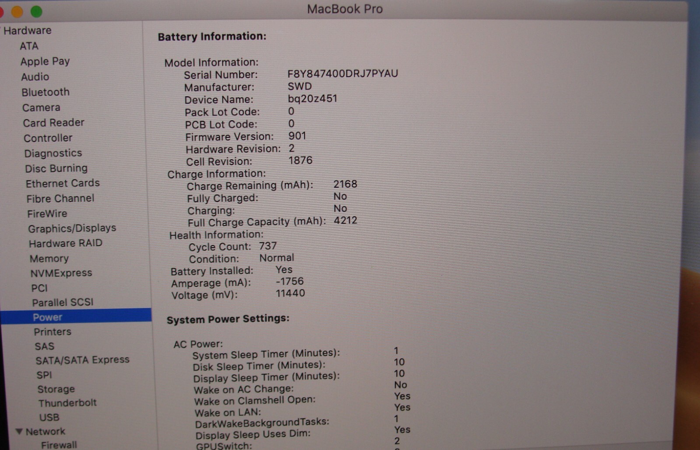The width and height of the screenshot is (700, 450).
Task: Click the serial number F8Y847400DRJ7PYAU
Action: pyautogui.click(x=343, y=73)
